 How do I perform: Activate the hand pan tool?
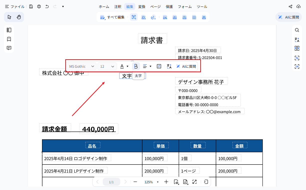(x=19, y=17)
